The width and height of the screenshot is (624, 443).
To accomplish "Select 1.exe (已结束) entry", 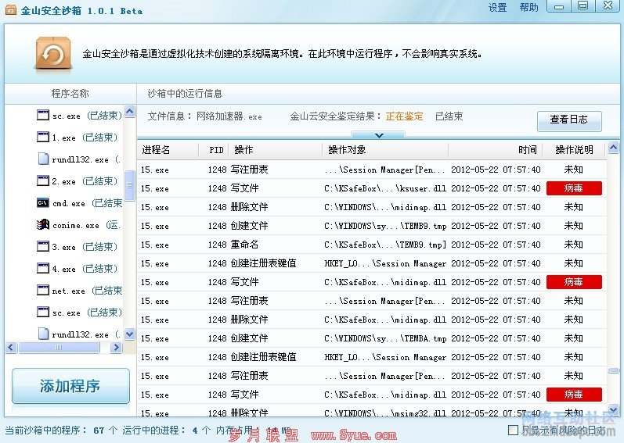I will tap(77, 138).
